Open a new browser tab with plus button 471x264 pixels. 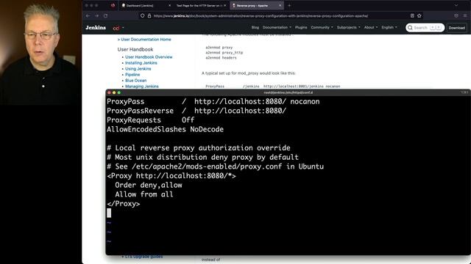pos(289,5)
